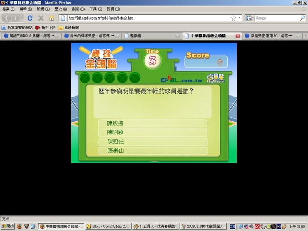Select the answer 張泰山

pyautogui.click(x=152, y=151)
